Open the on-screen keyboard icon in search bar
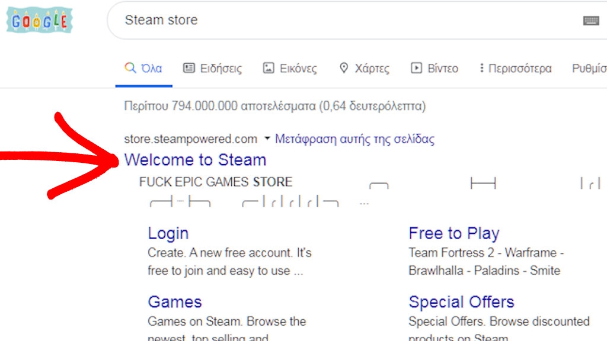Viewport: 607px width, 341px height. tap(591, 21)
